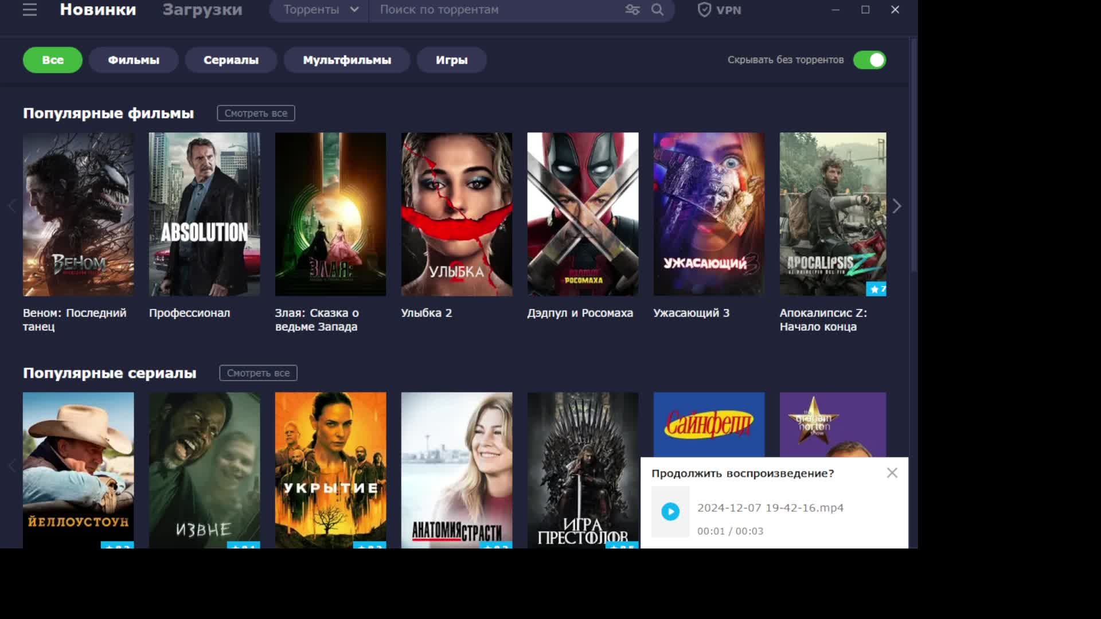
Task: Click Смотреть все for popular movies
Action: click(x=256, y=113)
